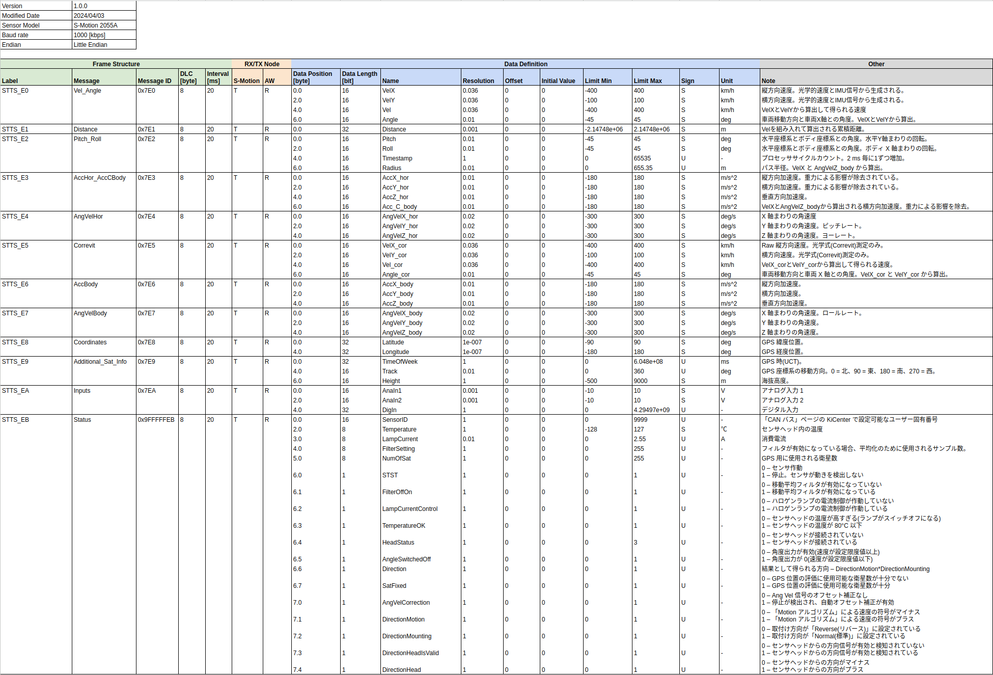
Task: Click the 4.29497e+09 limit max cell
Action: [656, 410]
